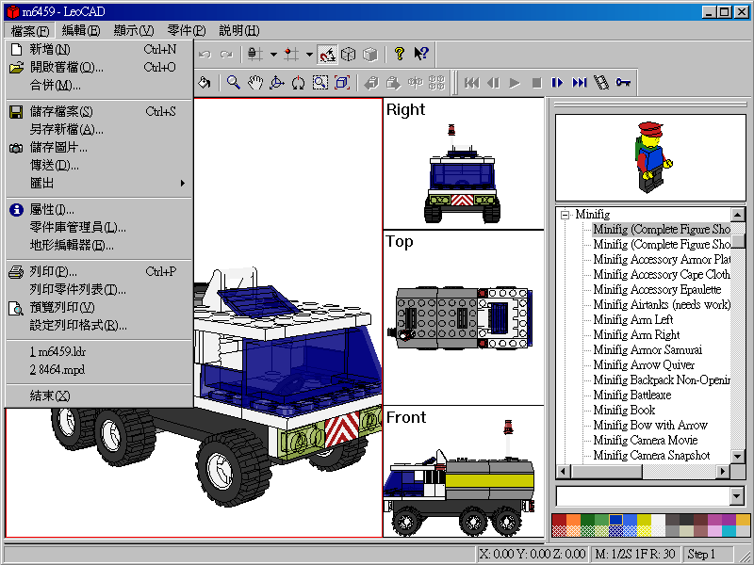Pick the solid yellow color swatch

[644, 520]
